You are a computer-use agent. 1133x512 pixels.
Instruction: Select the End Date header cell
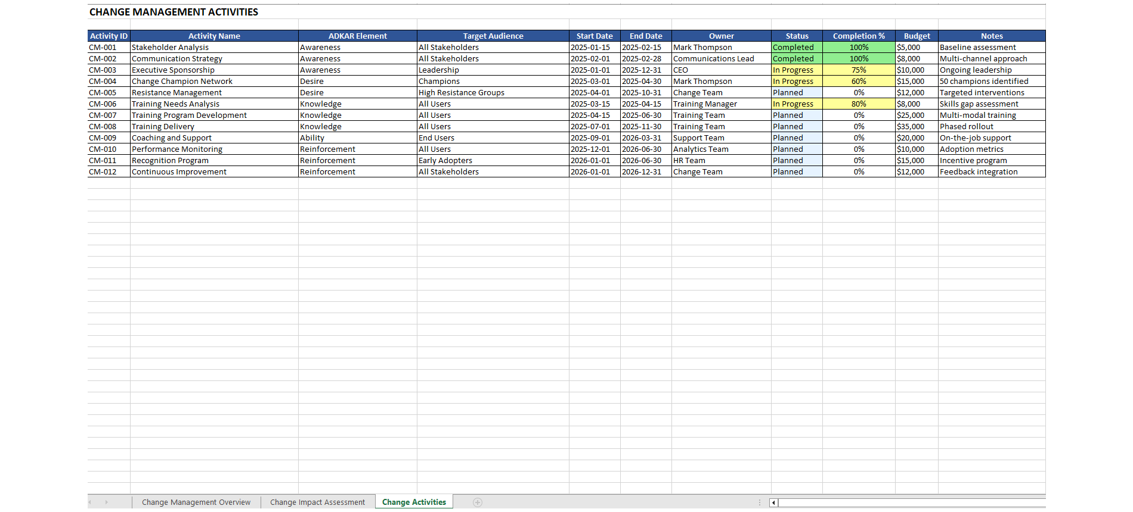[x=646, y=36]
